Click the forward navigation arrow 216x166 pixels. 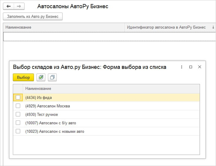19,6
